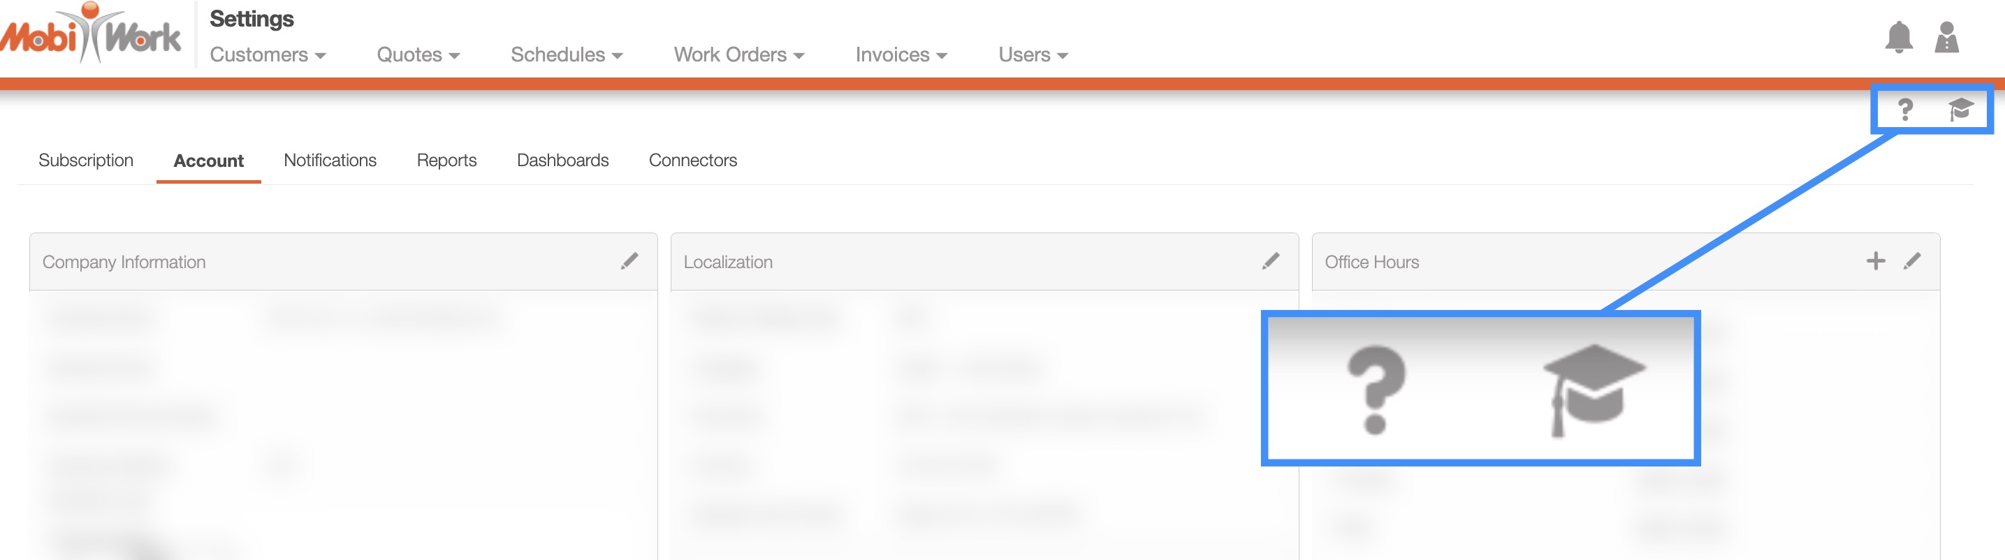Expand the Schedules dropdown
2005x560 pixels.
(566, 55)
